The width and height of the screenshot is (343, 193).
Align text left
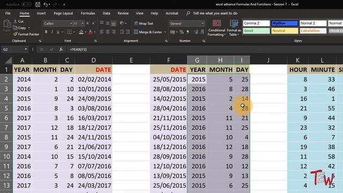pos(102,32)
